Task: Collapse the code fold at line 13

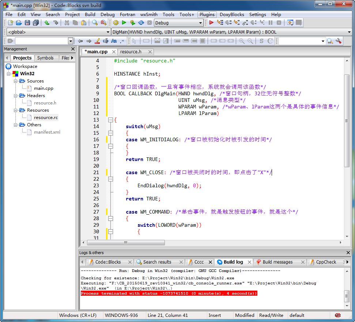Action: click(110, 120)
